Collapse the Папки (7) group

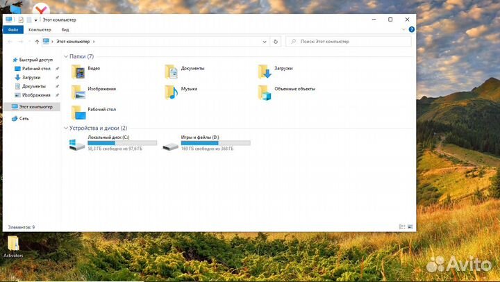(66, 56)
